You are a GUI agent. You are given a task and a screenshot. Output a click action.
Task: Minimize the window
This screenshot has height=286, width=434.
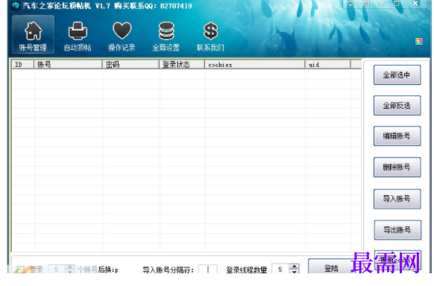[381, 4]
